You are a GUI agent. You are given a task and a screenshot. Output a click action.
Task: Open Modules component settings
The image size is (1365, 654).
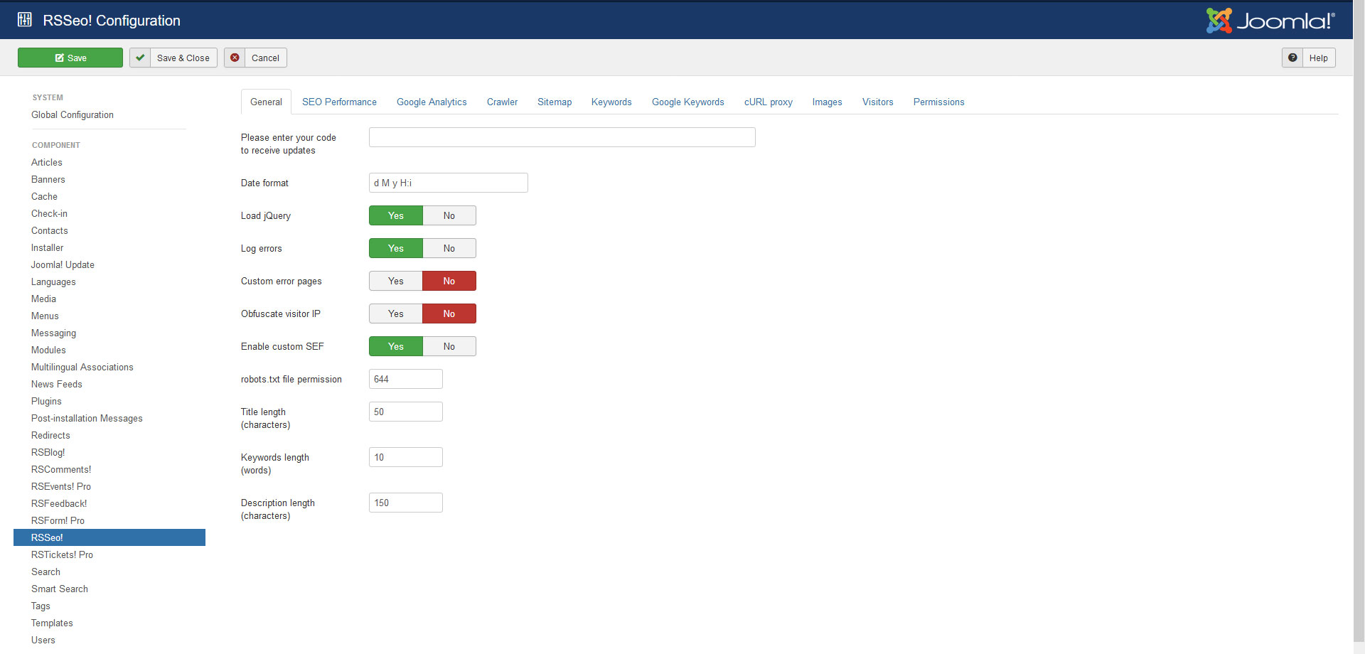48,350
